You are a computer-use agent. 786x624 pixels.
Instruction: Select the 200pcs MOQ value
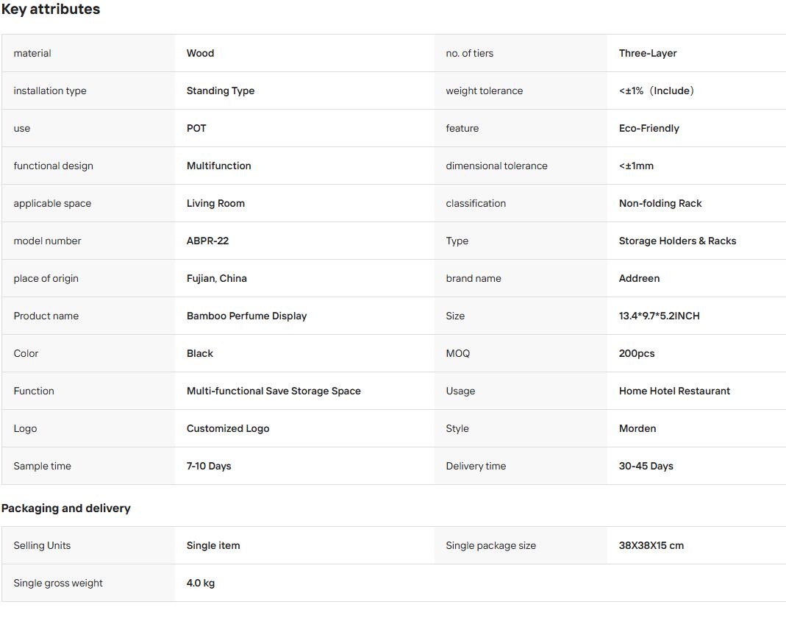(637, 354)
